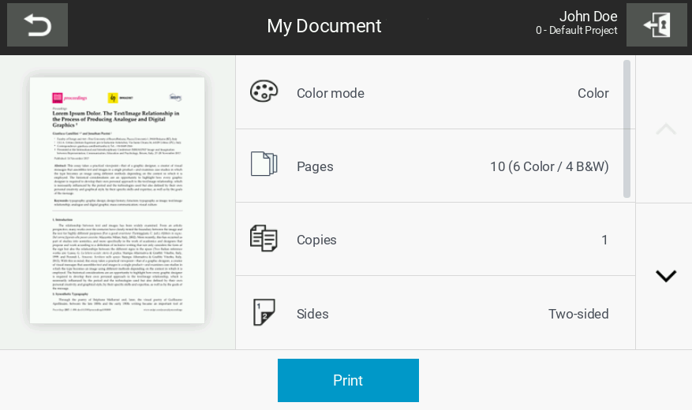Viewport: 692px width, 410px height.
Task: Click the Sides page-flip icon
Action: 264,312
